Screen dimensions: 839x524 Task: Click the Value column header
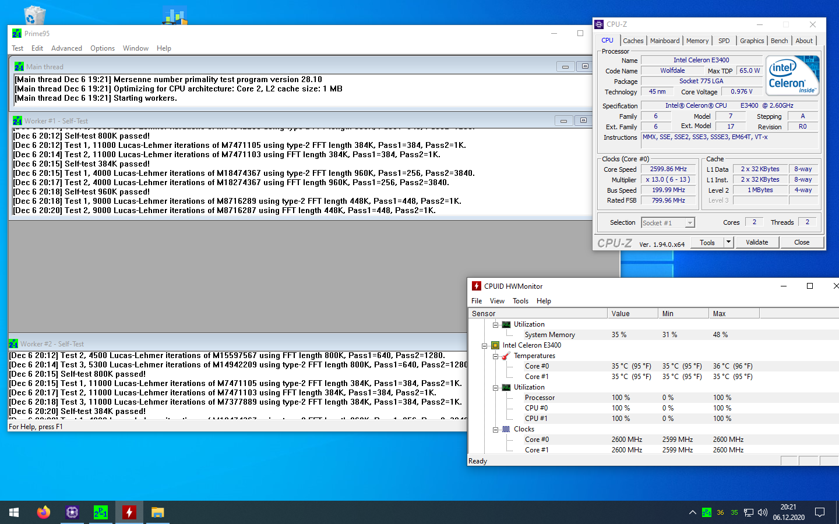tap(632, 313)
